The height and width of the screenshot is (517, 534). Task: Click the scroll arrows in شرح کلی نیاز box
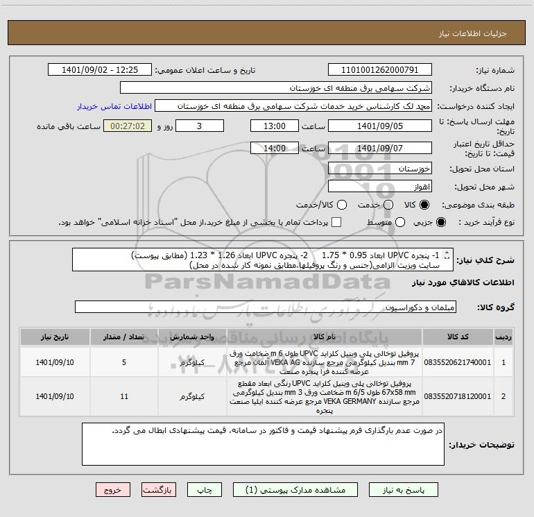(447, 255)
